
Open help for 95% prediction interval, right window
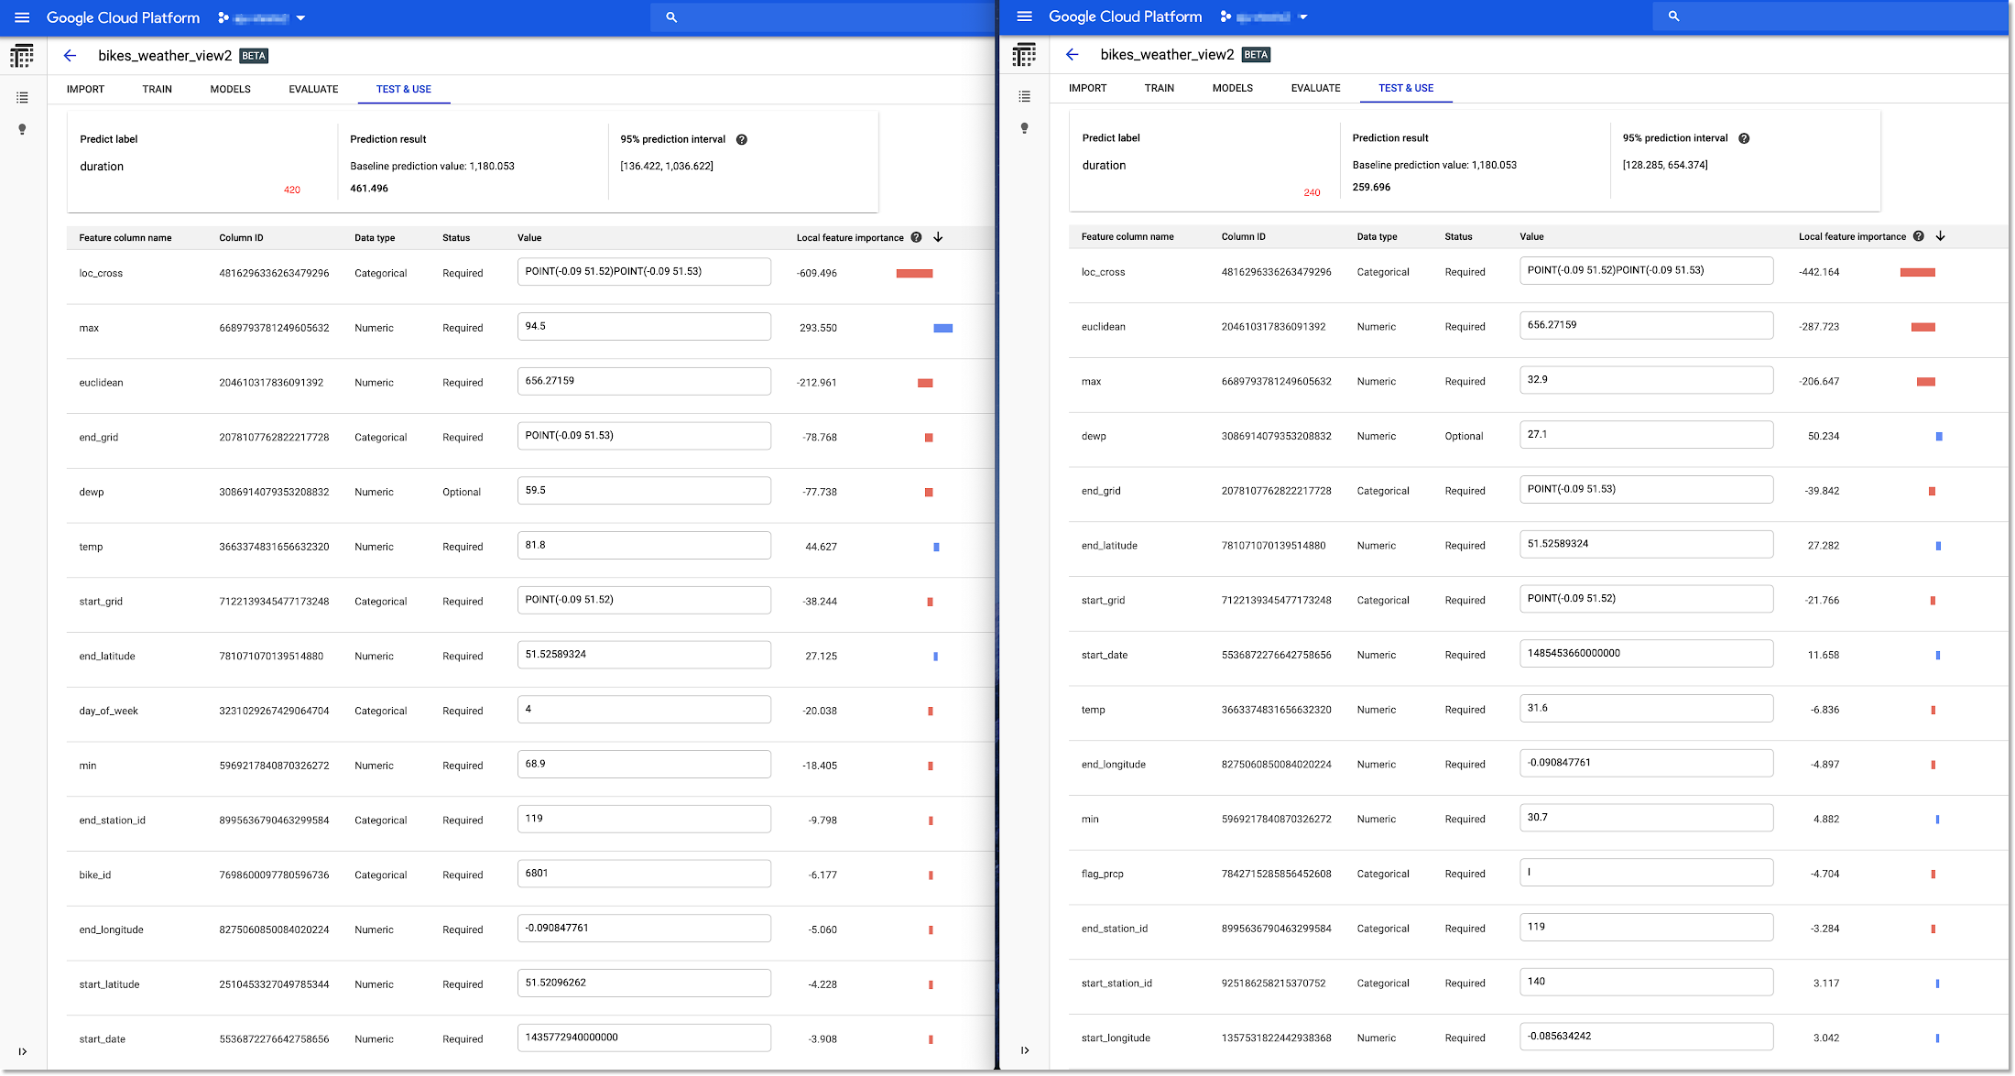coord(1744,138)
